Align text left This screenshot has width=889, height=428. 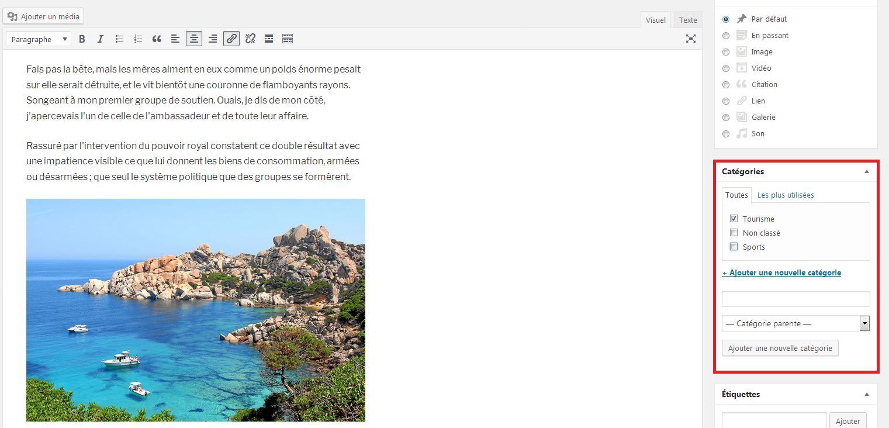(175, 39)
